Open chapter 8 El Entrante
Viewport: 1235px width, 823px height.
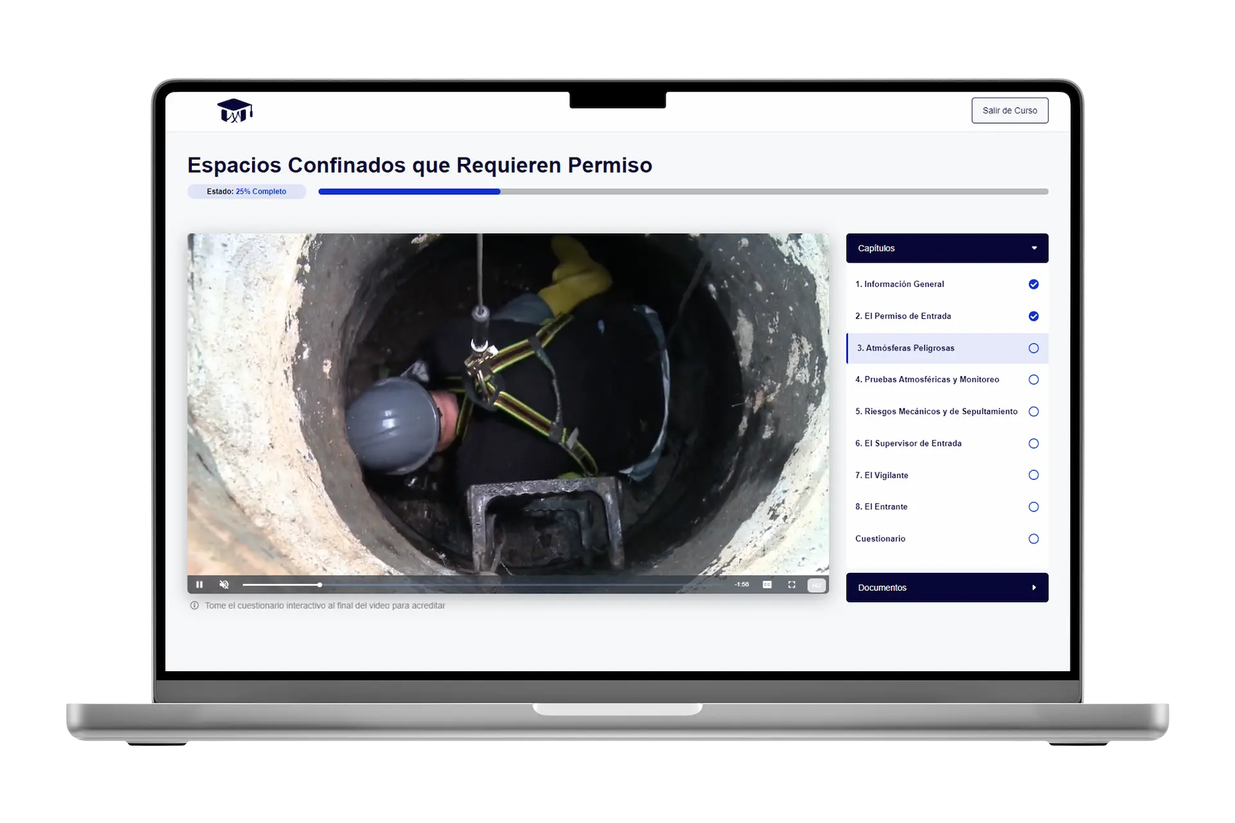click(x=881, y=507)
